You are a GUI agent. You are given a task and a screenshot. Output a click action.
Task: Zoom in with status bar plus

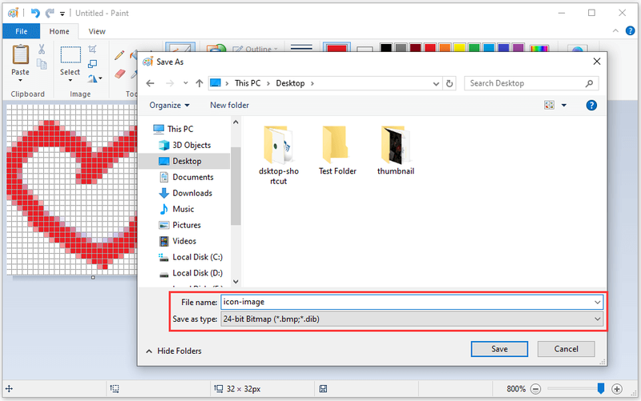(616, 389)
